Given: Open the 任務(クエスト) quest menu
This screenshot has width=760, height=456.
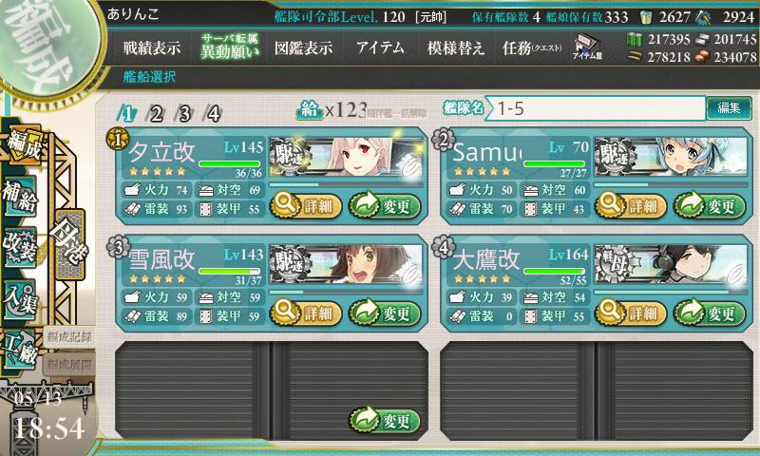Looking at the screenshot, I should point(532,47).
